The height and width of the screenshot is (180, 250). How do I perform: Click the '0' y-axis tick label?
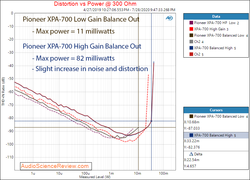point(12,13)
